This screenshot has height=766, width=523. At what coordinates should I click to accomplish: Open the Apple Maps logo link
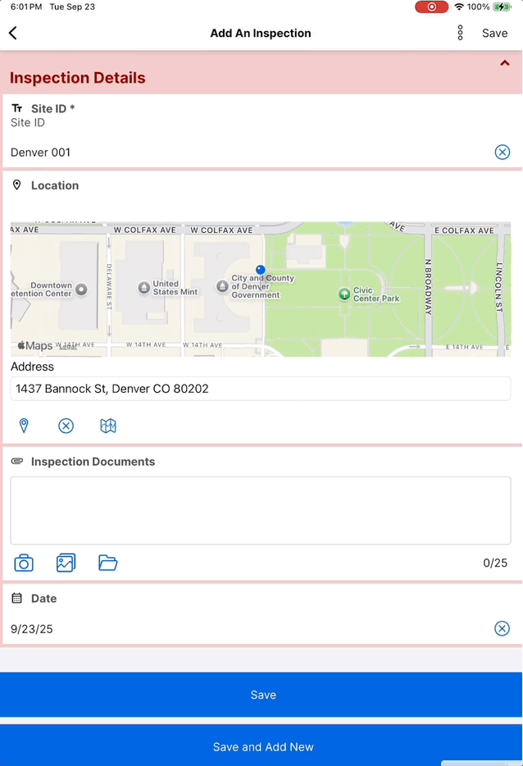[x=35, y=346]
